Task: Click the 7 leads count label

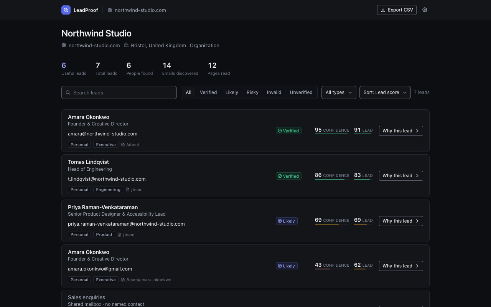Action: (x=422, y=92)
